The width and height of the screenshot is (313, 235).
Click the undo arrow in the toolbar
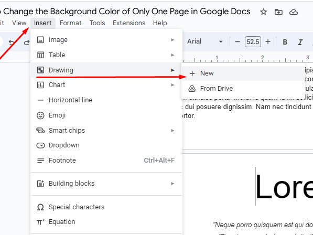(12, 42)
